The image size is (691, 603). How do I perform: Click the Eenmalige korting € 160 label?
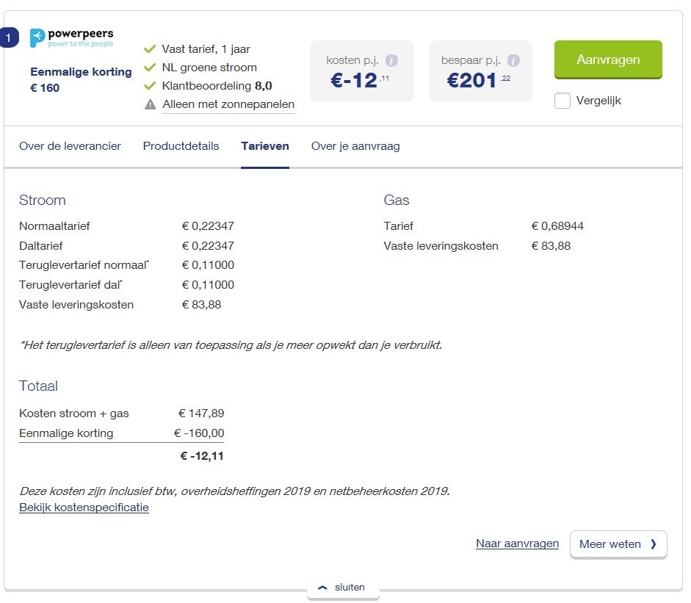[x=81, y=80]
